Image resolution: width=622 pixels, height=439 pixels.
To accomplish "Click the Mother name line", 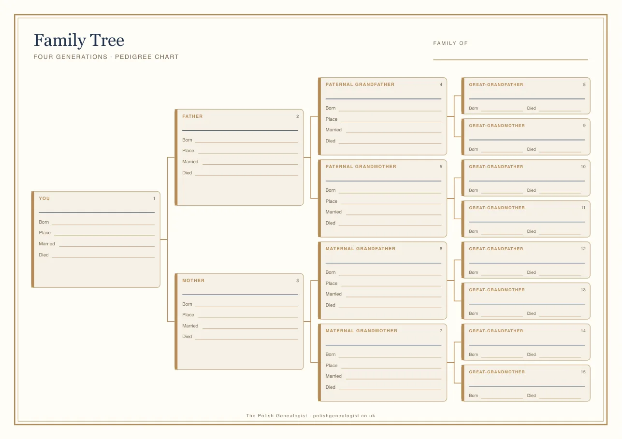I will [x=240, y=295].
